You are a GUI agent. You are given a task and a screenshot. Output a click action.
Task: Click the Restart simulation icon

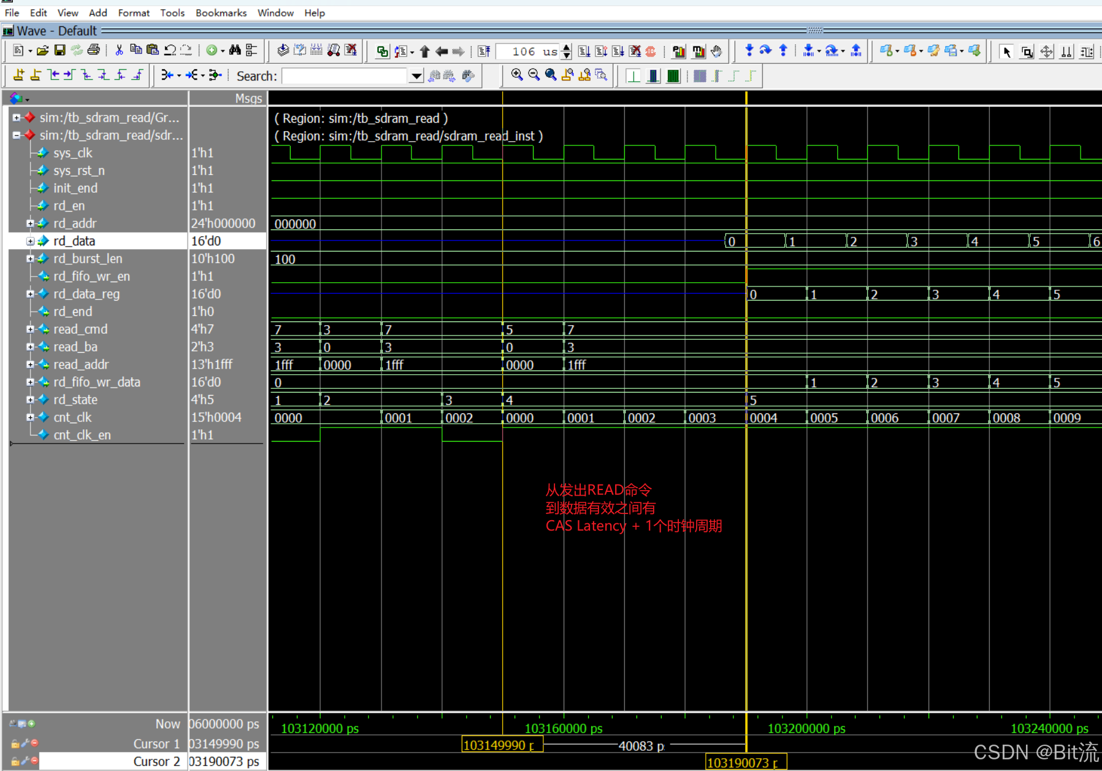pos(484,51)
